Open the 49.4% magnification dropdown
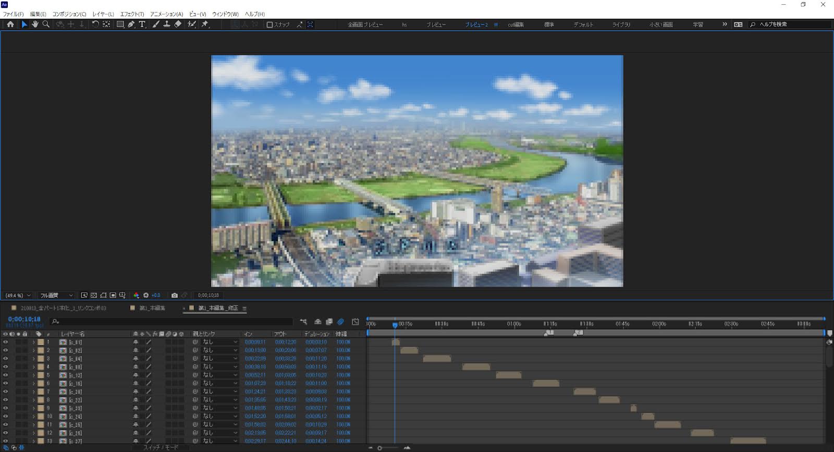The width and height of the screenshot is (834, 452). tap(18, 295)
